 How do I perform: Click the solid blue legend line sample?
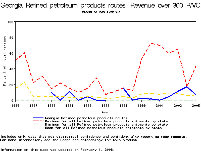pos(38,118)
